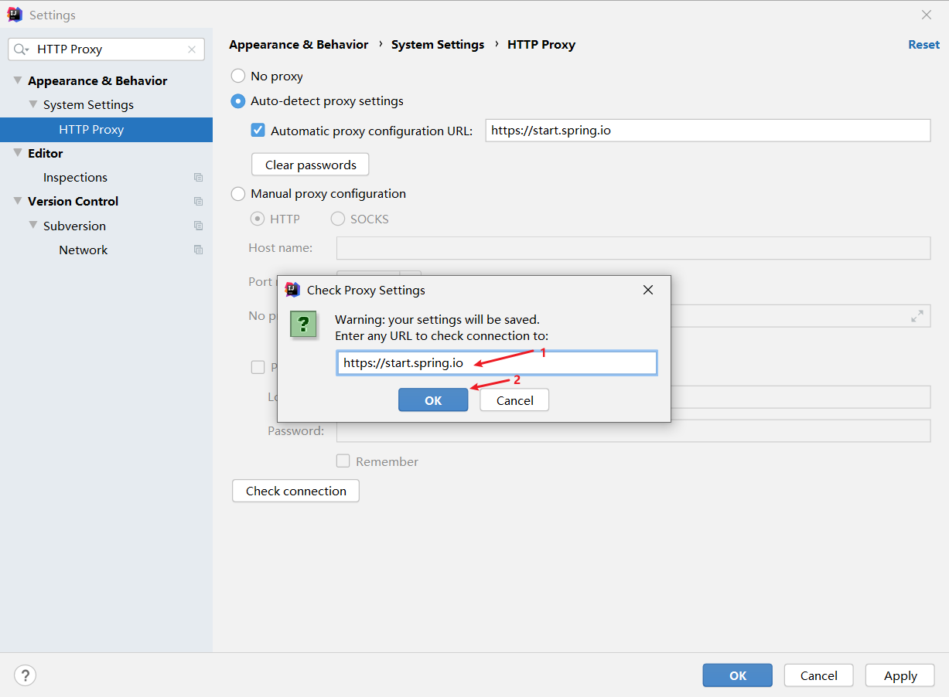Collapse the Appearance & Behavior tree node
This screenshot has height=697, width=949.
point(17,80)
